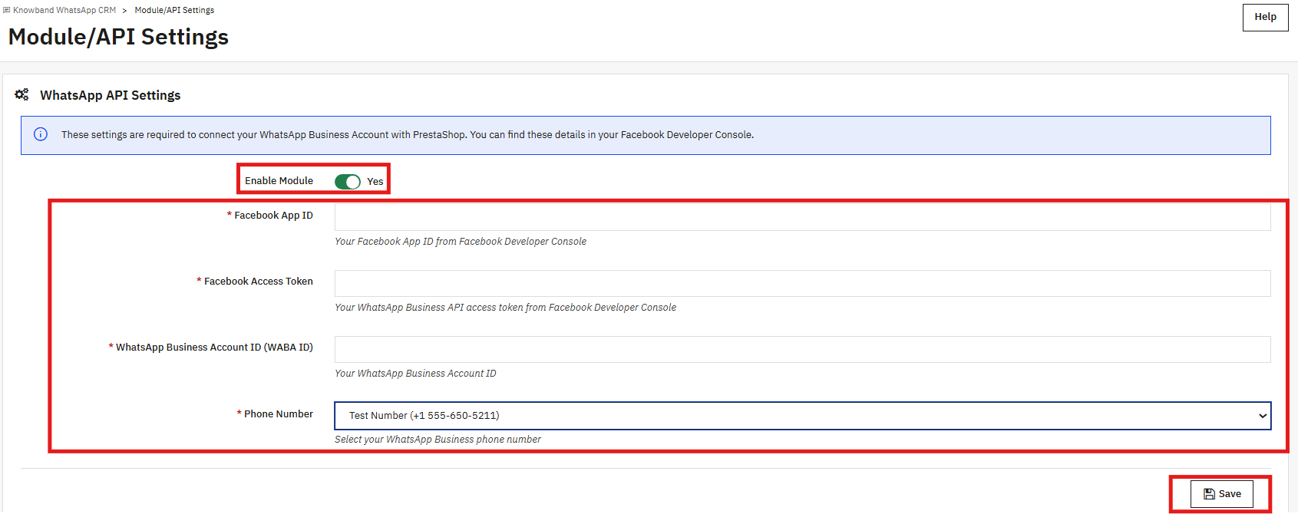This screenshot has width=1298, height=514.
Task: Click the Save button
Action: (x=1221, y=494)
